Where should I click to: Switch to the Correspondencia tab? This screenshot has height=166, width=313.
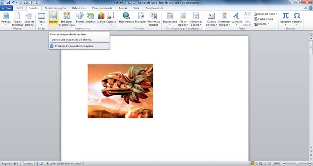[102, 8]
